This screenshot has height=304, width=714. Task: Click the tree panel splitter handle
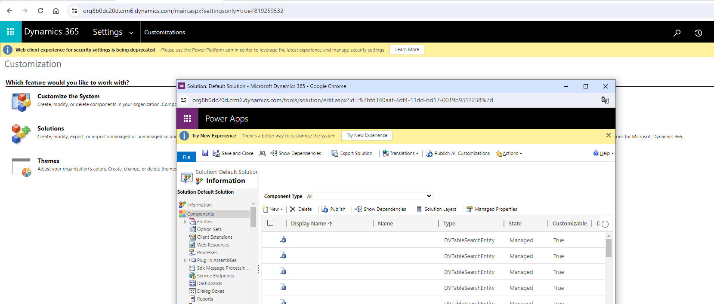pyautogui.click(x=258, y=269)
